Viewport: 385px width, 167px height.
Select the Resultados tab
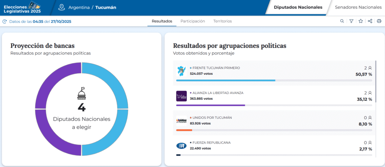coord(162,21)
